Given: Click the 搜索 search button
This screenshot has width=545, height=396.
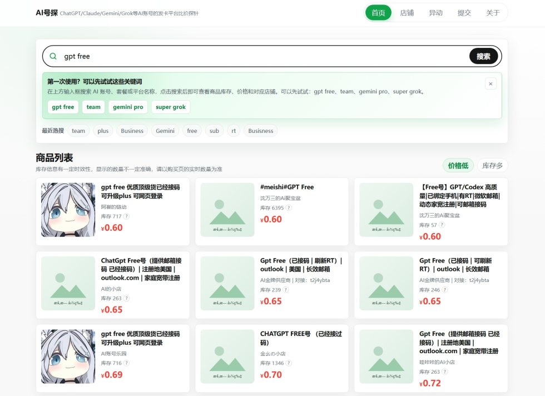Looking at the screenshot, I should tap(483, 56).
